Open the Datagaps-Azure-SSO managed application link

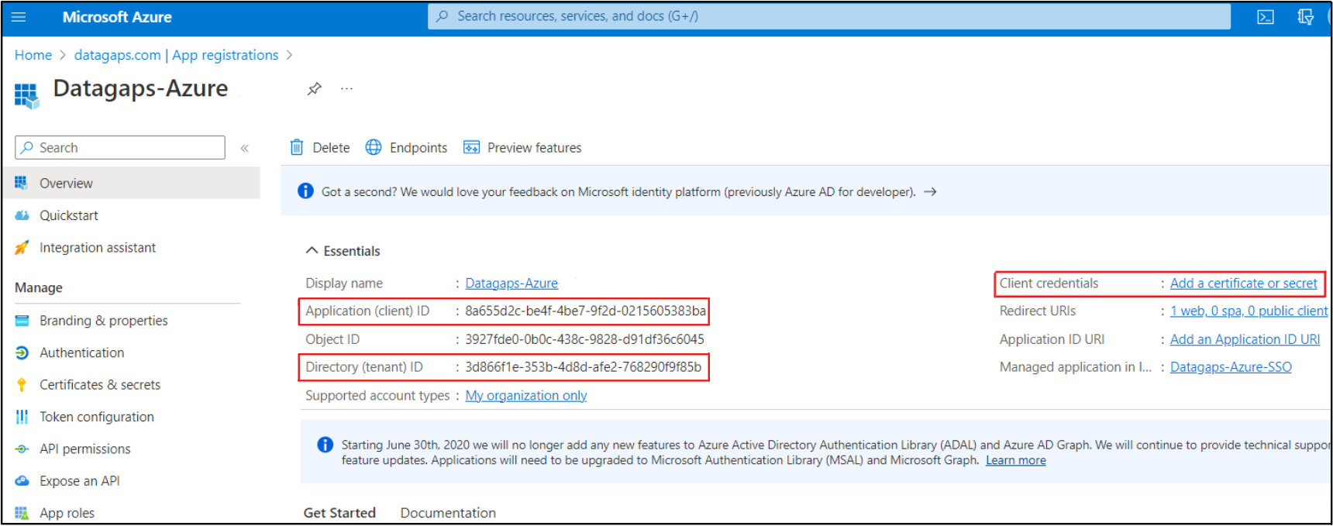point(1230,367)
